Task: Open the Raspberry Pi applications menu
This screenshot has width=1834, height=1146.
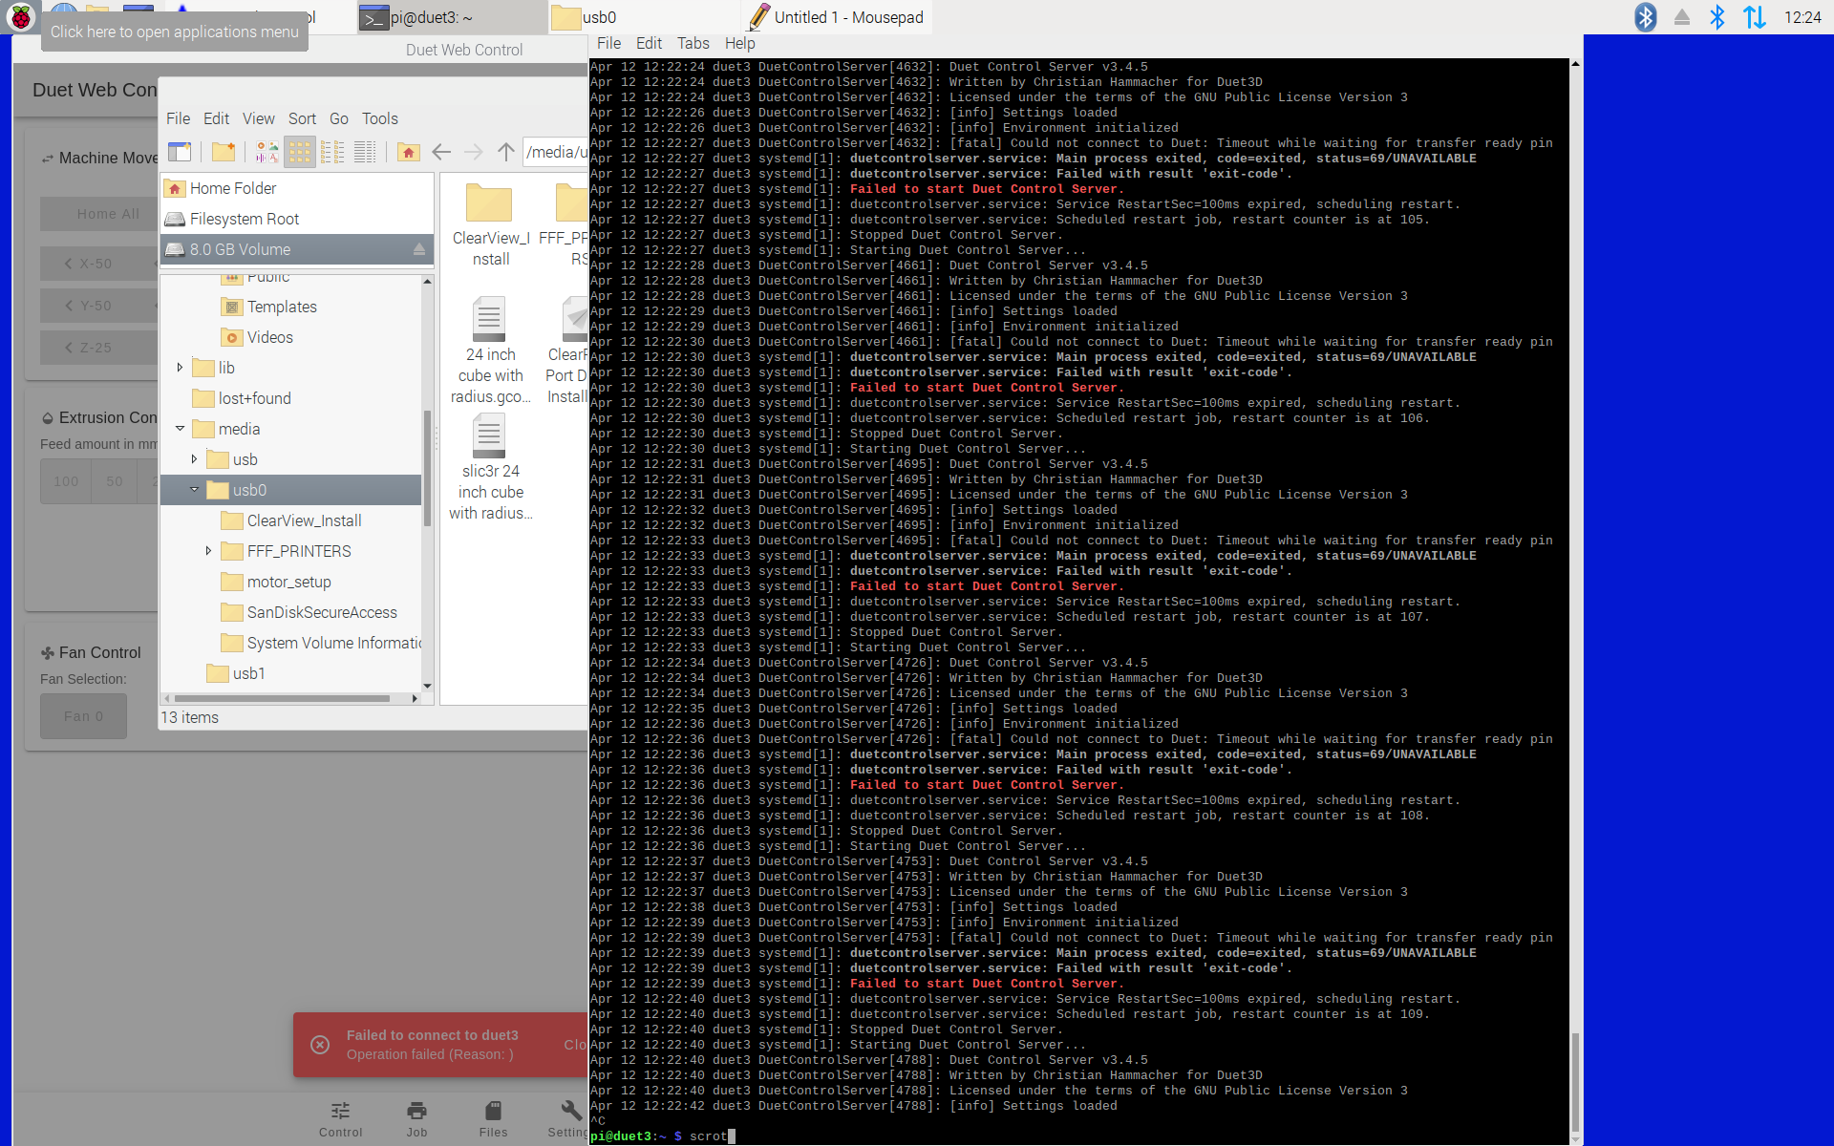Action: (20, 16)
